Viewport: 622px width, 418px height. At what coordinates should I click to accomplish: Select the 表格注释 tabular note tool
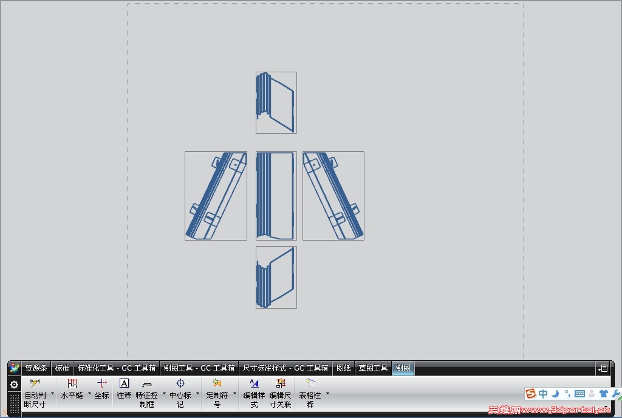(310, 394)
